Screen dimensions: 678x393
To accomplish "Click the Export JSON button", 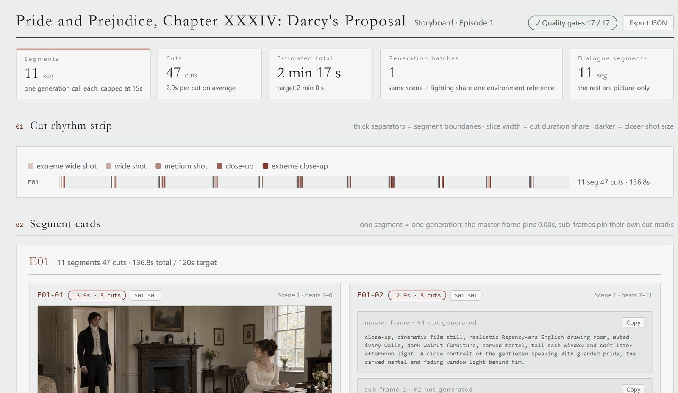I will 648,23.
